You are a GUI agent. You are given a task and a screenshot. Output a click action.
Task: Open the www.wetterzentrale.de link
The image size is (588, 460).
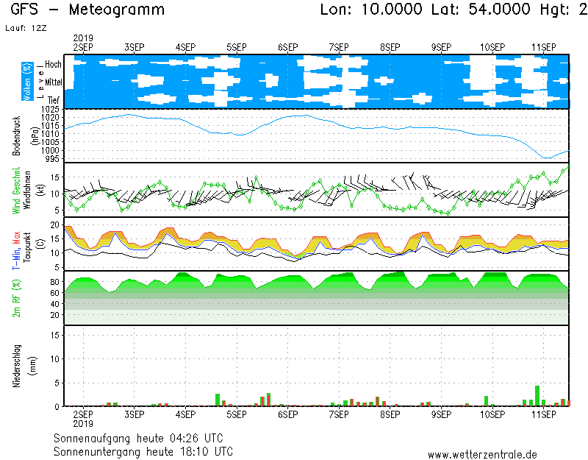(482, 455)
